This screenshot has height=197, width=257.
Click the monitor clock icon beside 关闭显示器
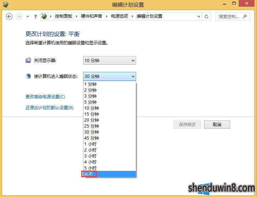(x=28, y=60)
